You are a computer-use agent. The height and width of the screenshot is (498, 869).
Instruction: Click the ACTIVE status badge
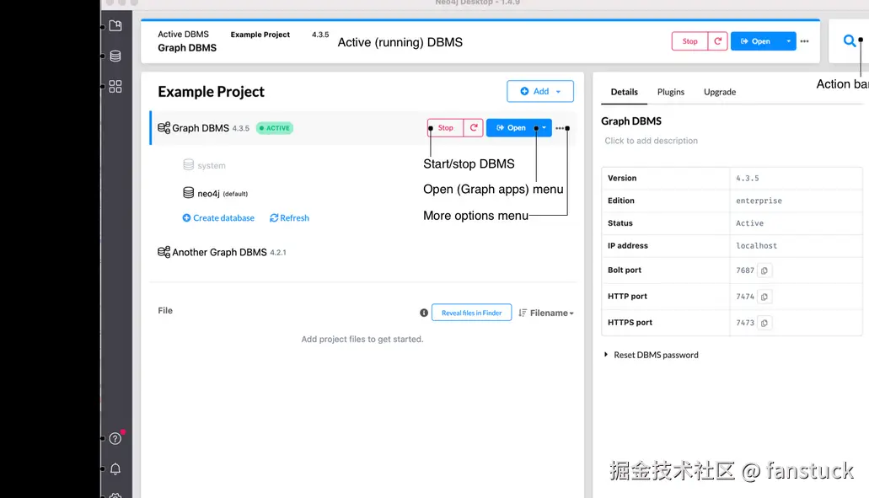click(275, 128)
